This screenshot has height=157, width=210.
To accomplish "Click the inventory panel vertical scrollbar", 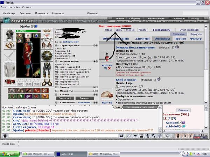I will 206,64.
